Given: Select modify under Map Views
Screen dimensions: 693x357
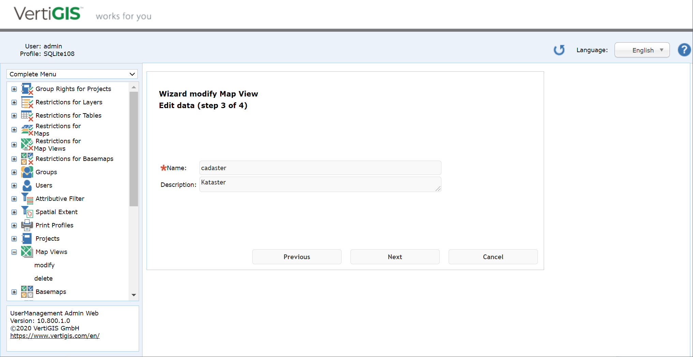Looking at the screenshot, I should (x=44, y=265).
